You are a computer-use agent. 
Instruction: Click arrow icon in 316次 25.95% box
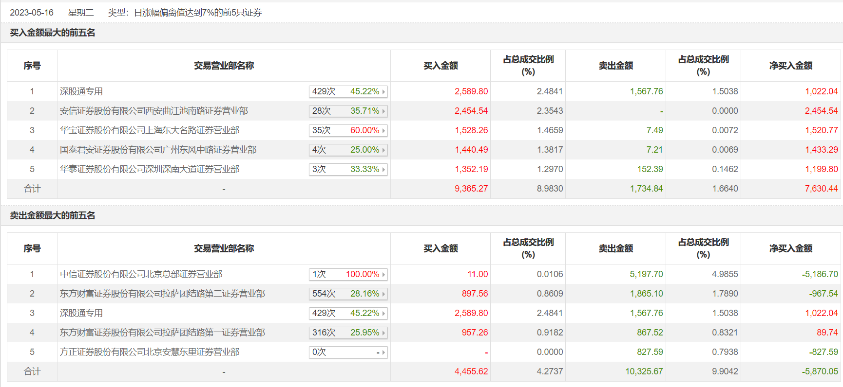[x=383, y=333]
